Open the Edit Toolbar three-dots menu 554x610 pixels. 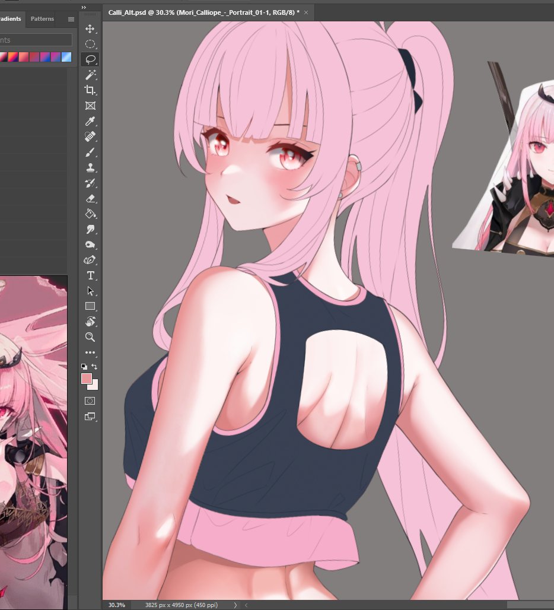(x=90, y=352)
